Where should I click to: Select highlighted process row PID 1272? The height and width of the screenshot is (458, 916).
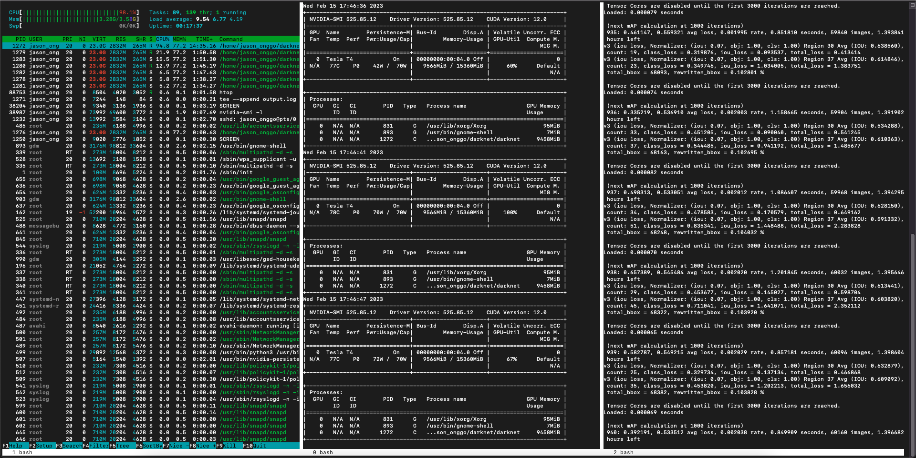point(151,46)
